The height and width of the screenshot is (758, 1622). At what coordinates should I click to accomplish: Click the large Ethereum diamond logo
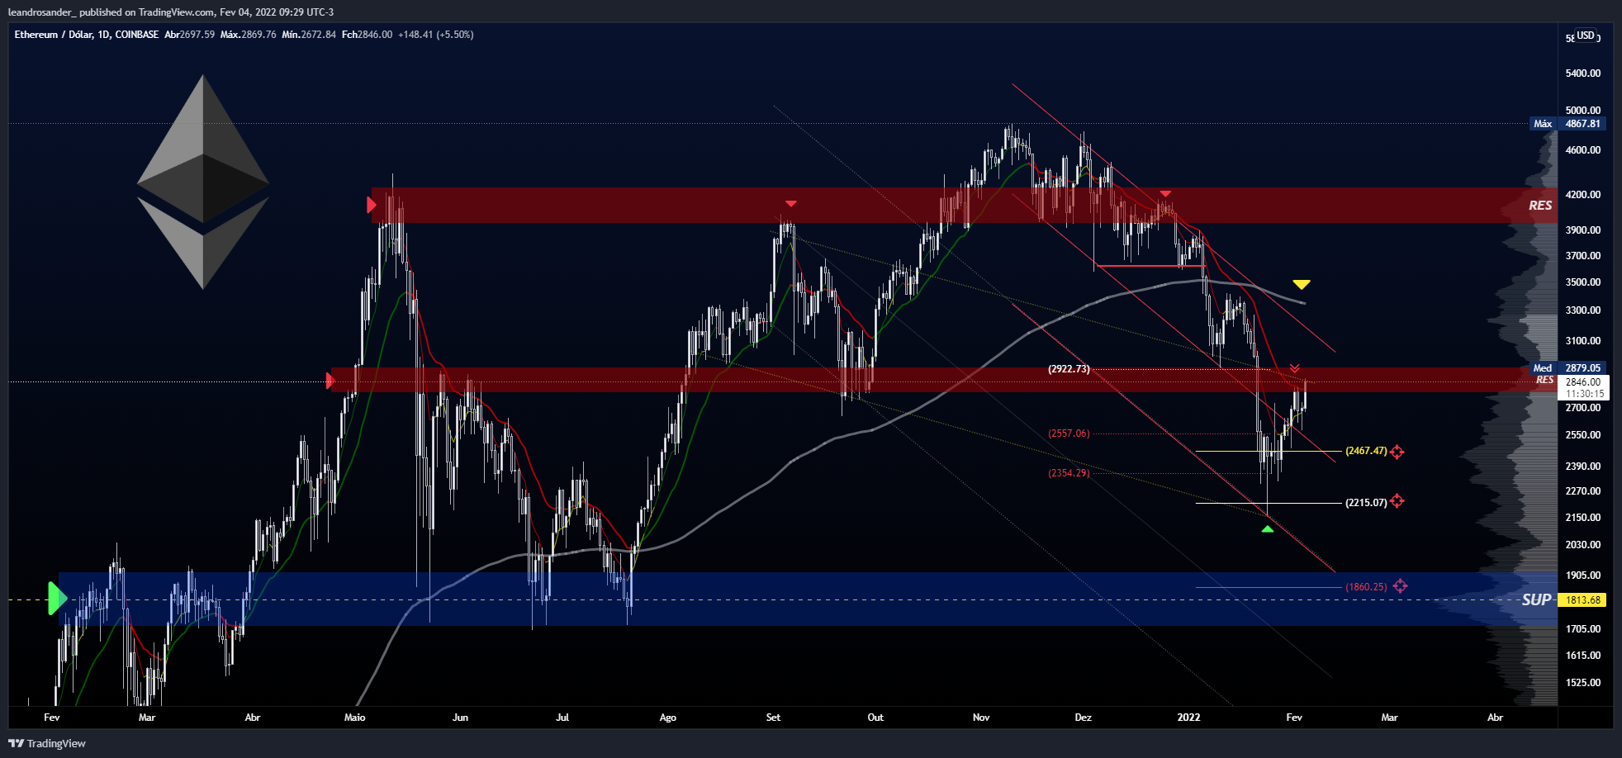click(x=203, y=182)
